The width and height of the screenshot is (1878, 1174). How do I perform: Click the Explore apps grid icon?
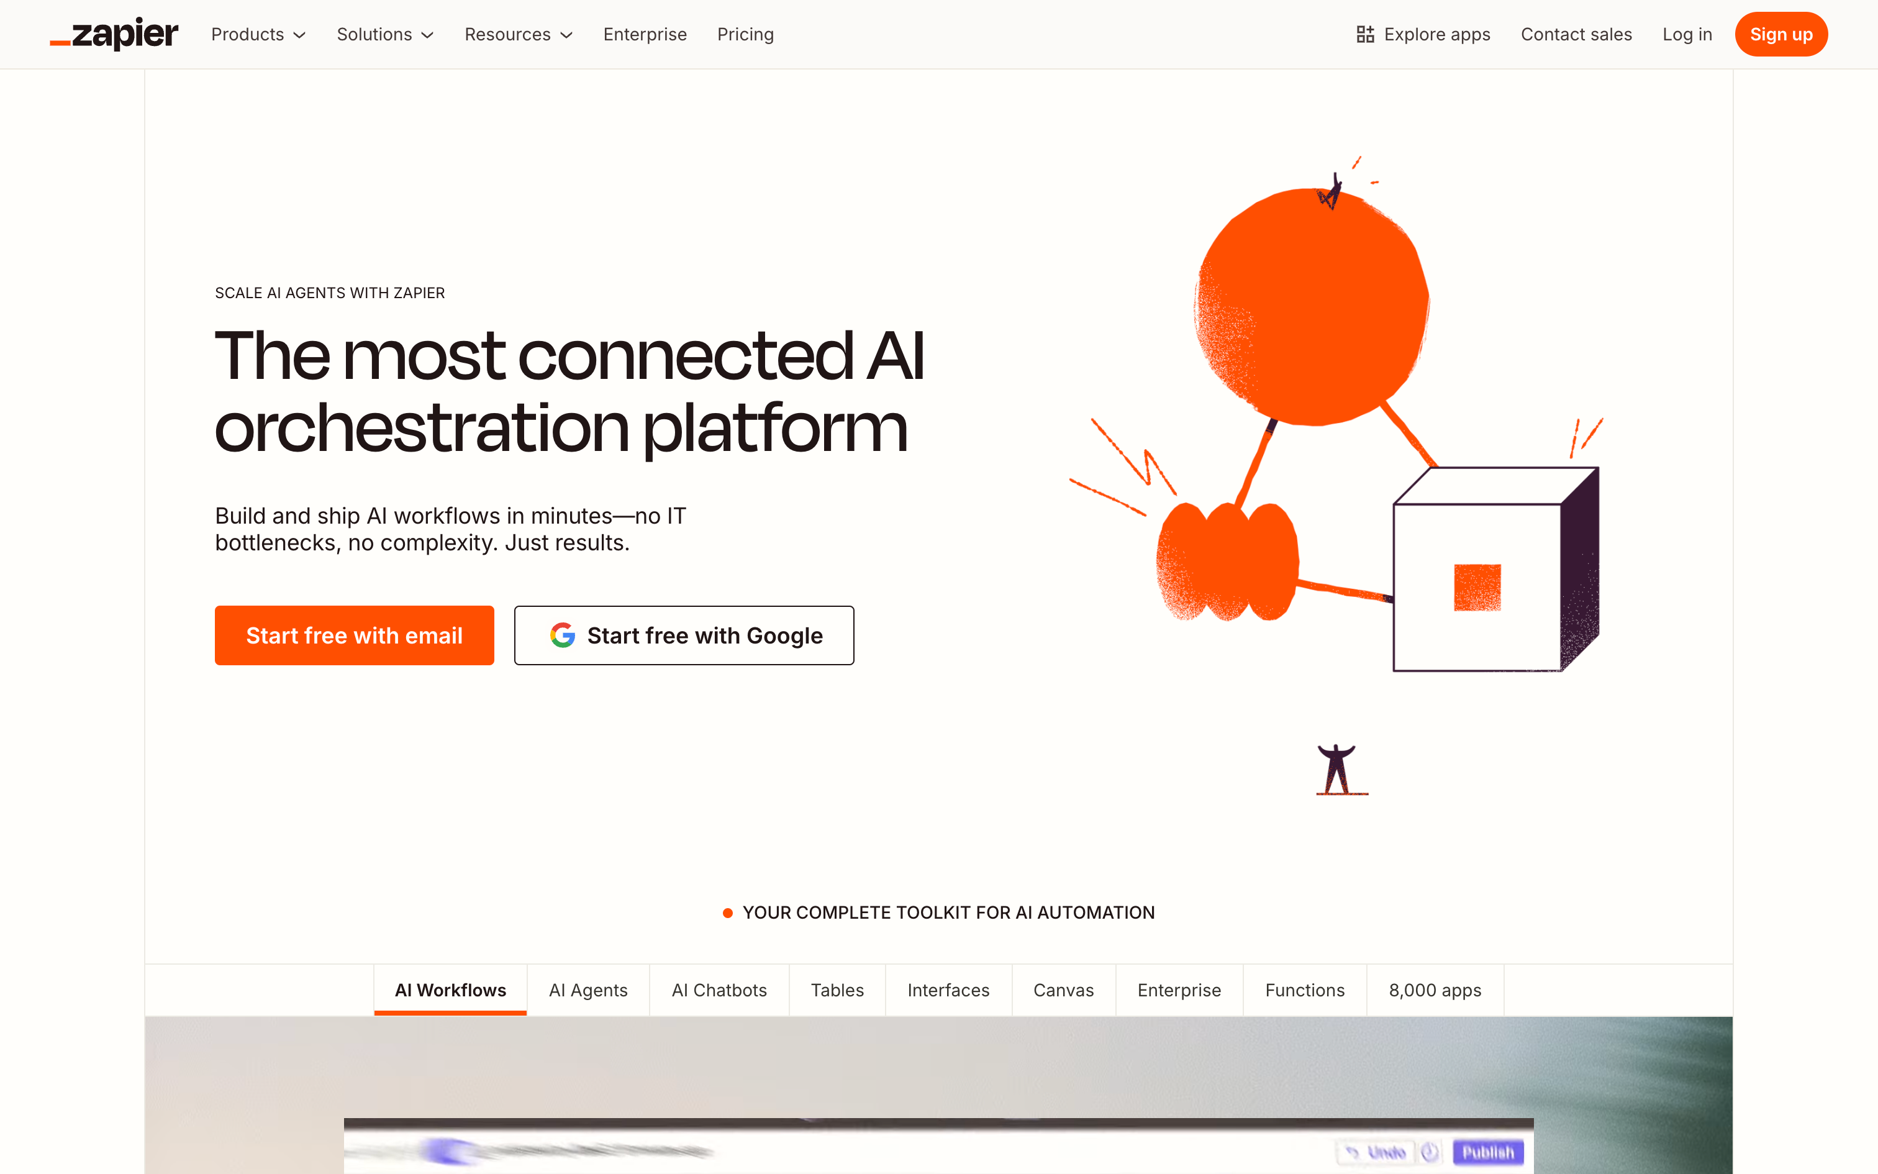point(1365,34)
